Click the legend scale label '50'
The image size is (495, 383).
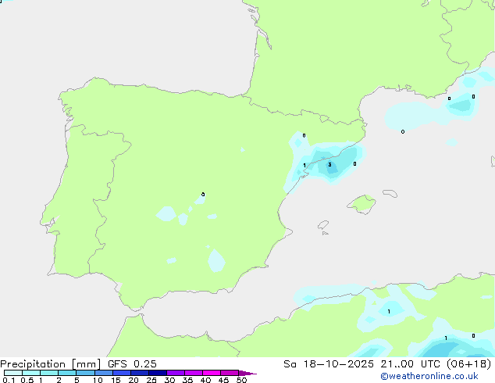point(241,380)
